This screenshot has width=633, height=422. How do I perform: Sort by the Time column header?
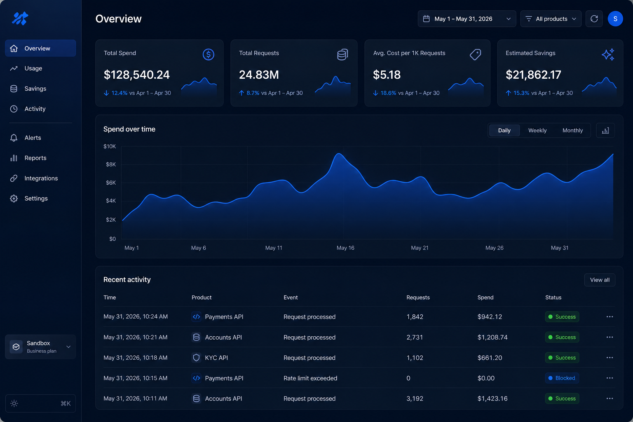coord(110,298)
